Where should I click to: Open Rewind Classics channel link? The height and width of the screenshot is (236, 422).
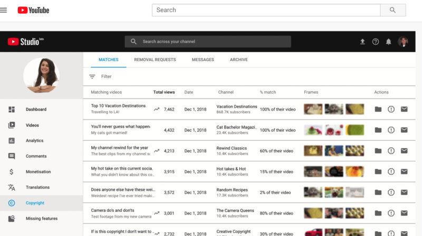(x=232, y=148)
